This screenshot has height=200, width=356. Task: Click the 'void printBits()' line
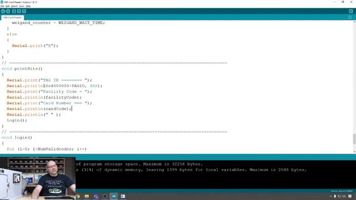point(22,69)
